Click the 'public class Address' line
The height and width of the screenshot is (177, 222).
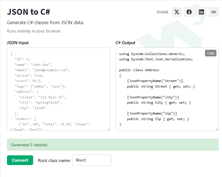point(139,70)
